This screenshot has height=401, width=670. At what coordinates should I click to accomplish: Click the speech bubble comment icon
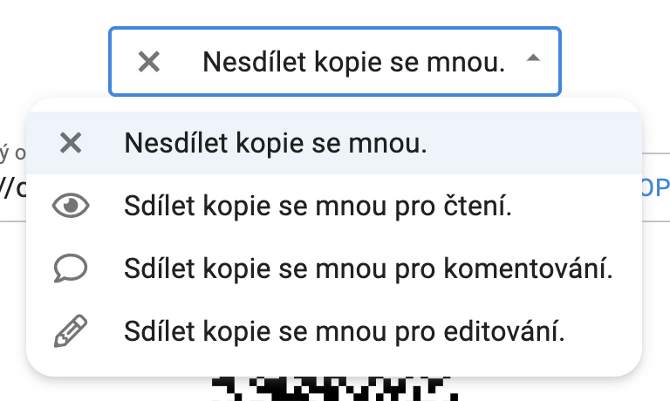71,268
